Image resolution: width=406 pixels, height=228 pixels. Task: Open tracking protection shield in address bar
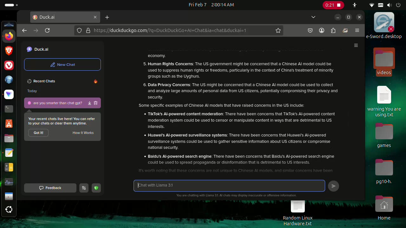tap(79, 30)
